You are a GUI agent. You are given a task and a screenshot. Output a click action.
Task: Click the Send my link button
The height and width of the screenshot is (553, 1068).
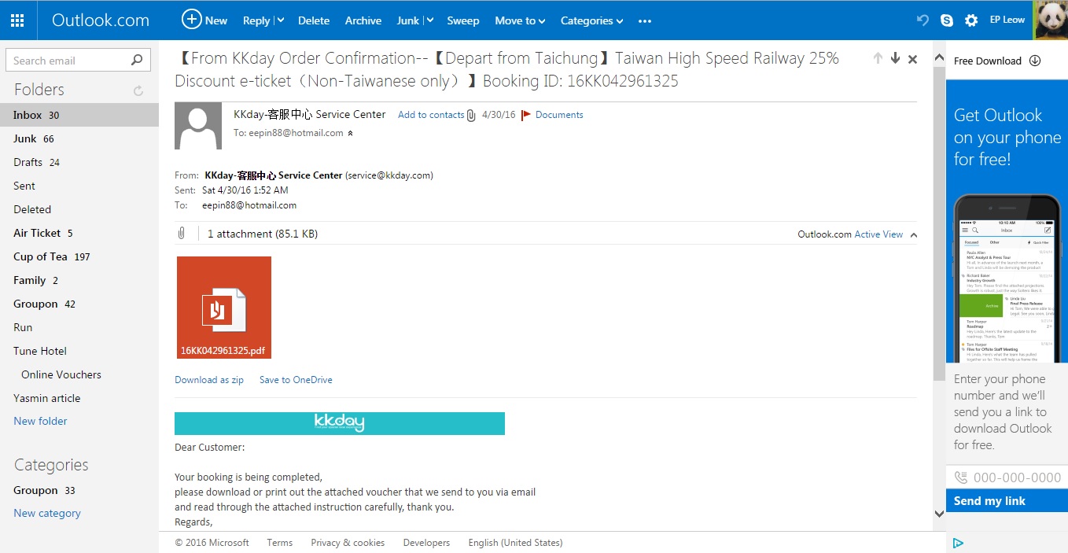(1007, 501)
